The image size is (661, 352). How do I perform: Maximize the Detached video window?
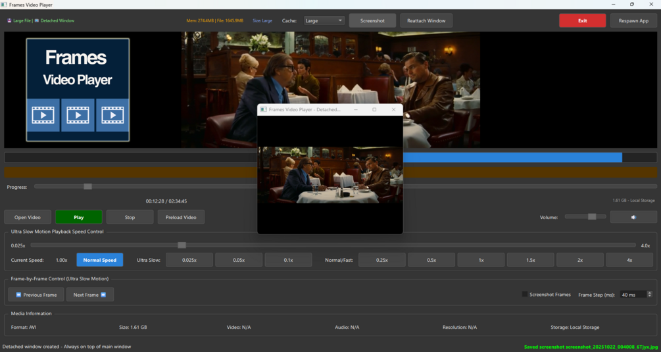point(374,110)
